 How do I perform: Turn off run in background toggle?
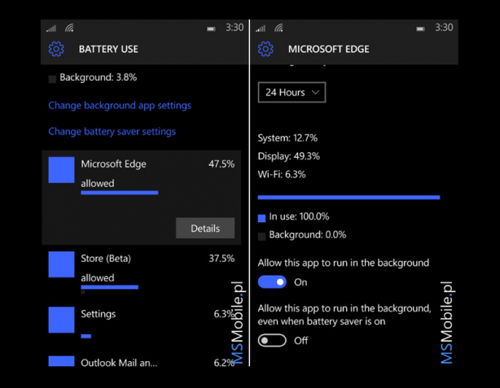coord(272,282)
